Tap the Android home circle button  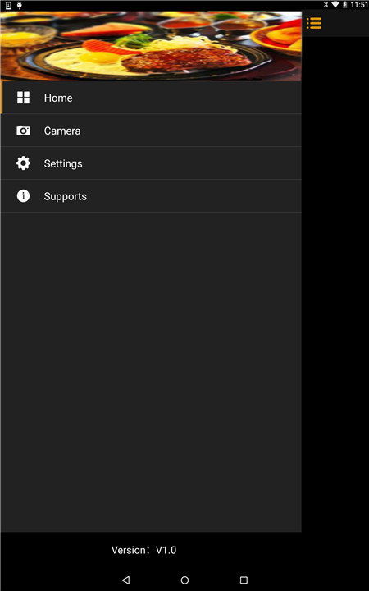coord(184,580)
